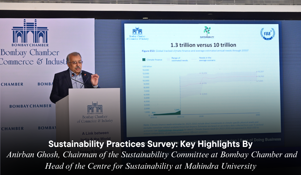
Task: Select the slide title '1.3 trillion versus 10 trillion'
Action: pos(203,45)
